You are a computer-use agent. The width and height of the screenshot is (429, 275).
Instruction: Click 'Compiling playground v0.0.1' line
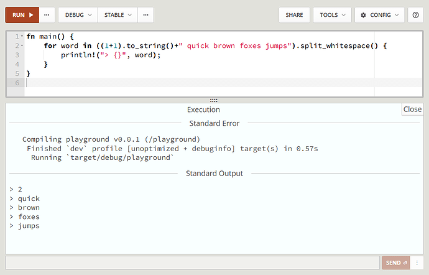(x=111, y=139)
